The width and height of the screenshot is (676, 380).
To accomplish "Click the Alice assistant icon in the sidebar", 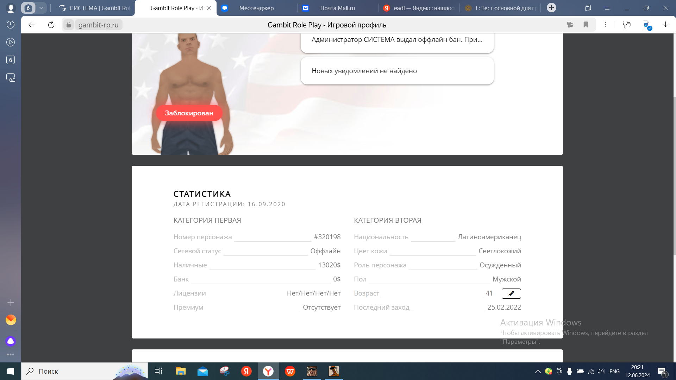I will (x=11, y=341).
